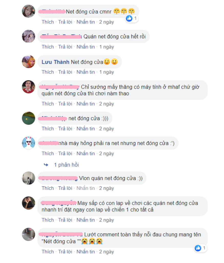
Task: Click the avatar of the first commenter
Action: [29, 11]
